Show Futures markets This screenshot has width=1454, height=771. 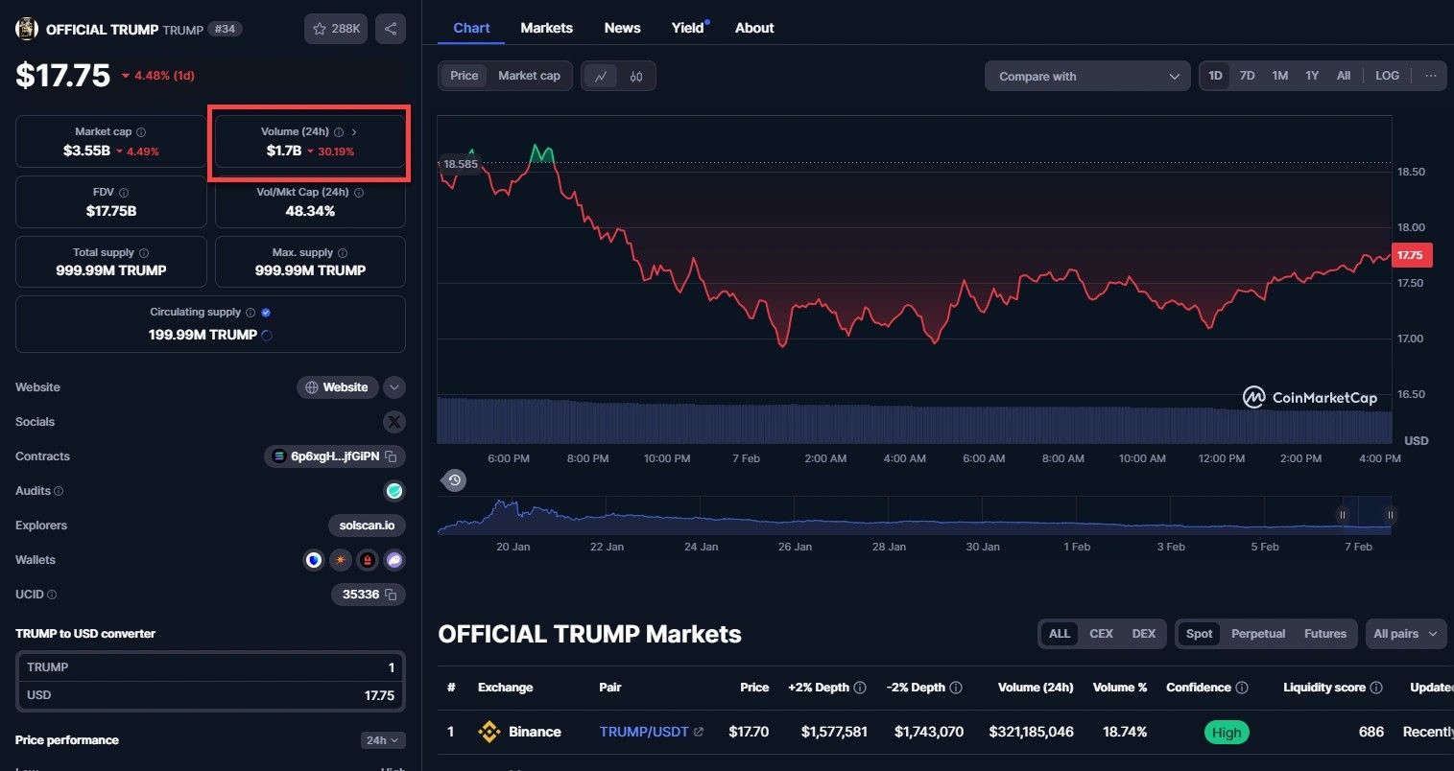[1325, 634]
